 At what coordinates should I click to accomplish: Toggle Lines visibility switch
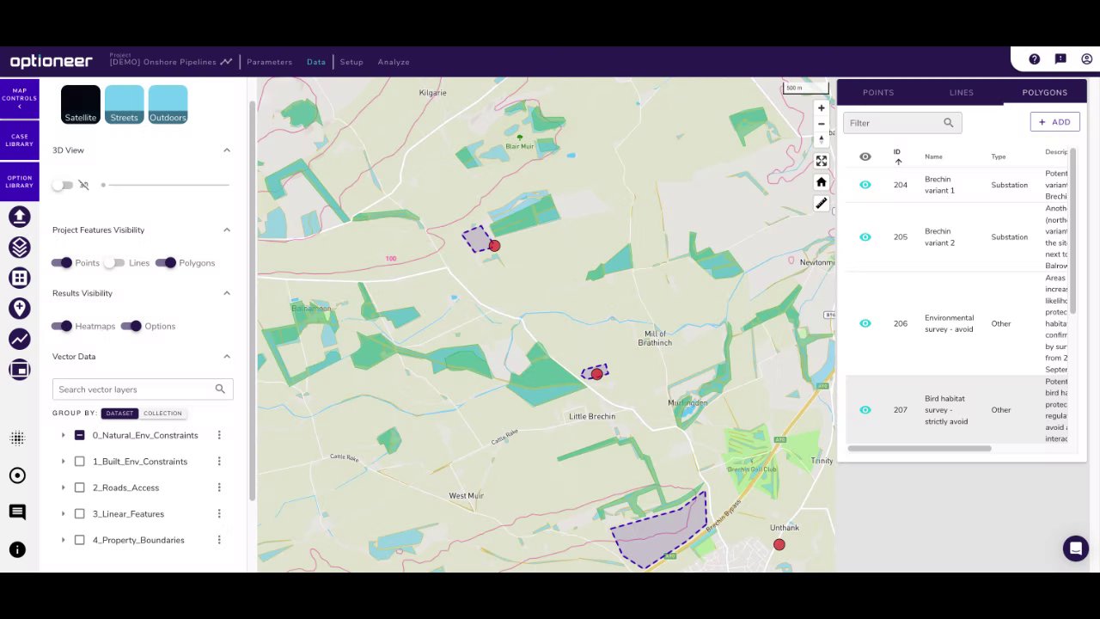point(114,263)
